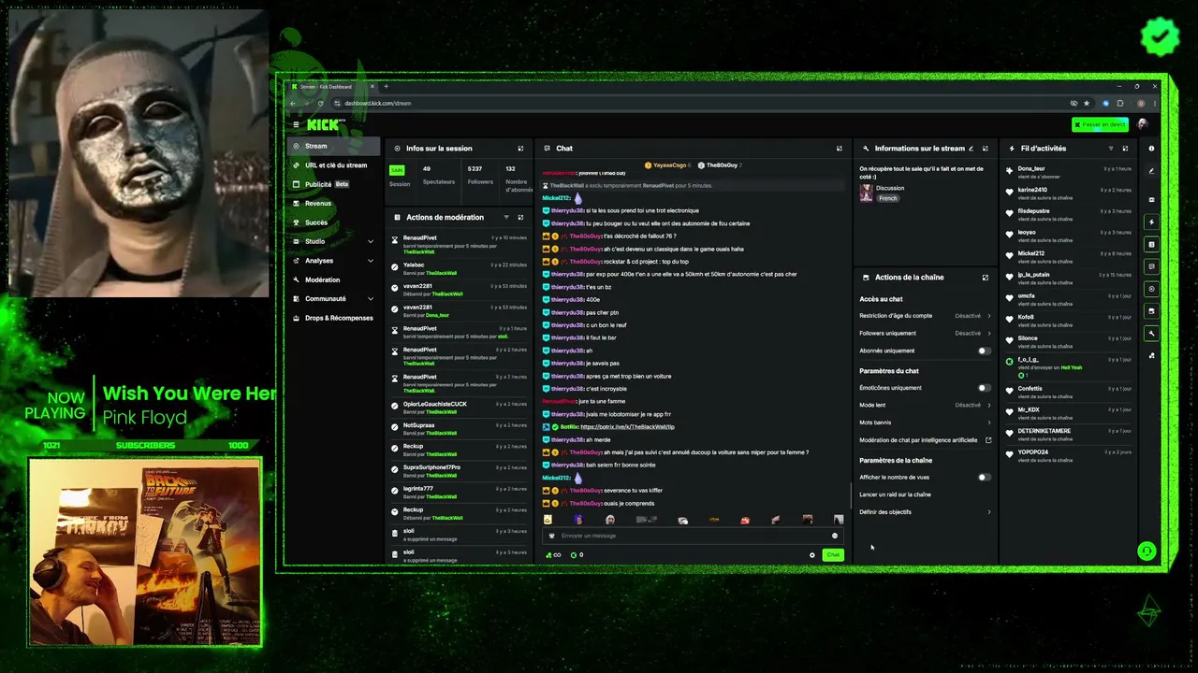Toggle Abonnés uniquement switch
This screenshot has width=1198, height=673.
984,351
